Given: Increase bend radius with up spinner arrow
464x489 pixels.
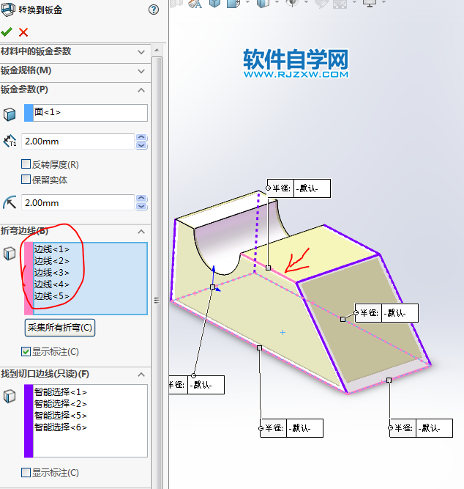Looking at the screenshot, I should 142,199.
